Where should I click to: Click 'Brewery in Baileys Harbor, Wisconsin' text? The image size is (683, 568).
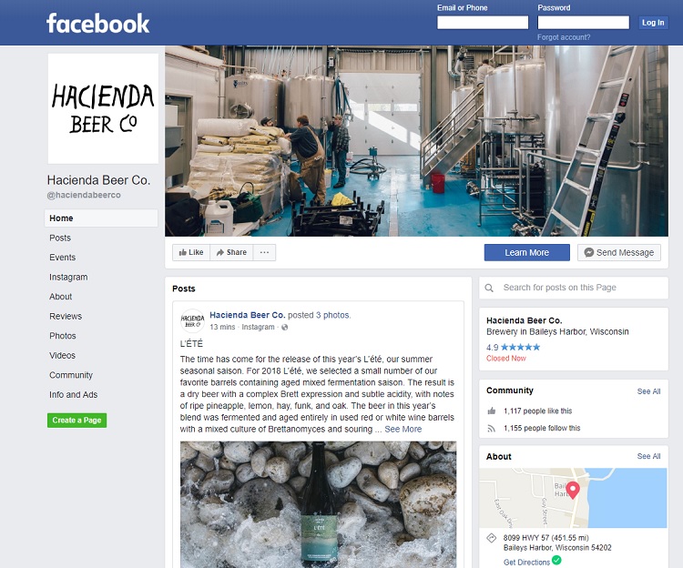557,332
